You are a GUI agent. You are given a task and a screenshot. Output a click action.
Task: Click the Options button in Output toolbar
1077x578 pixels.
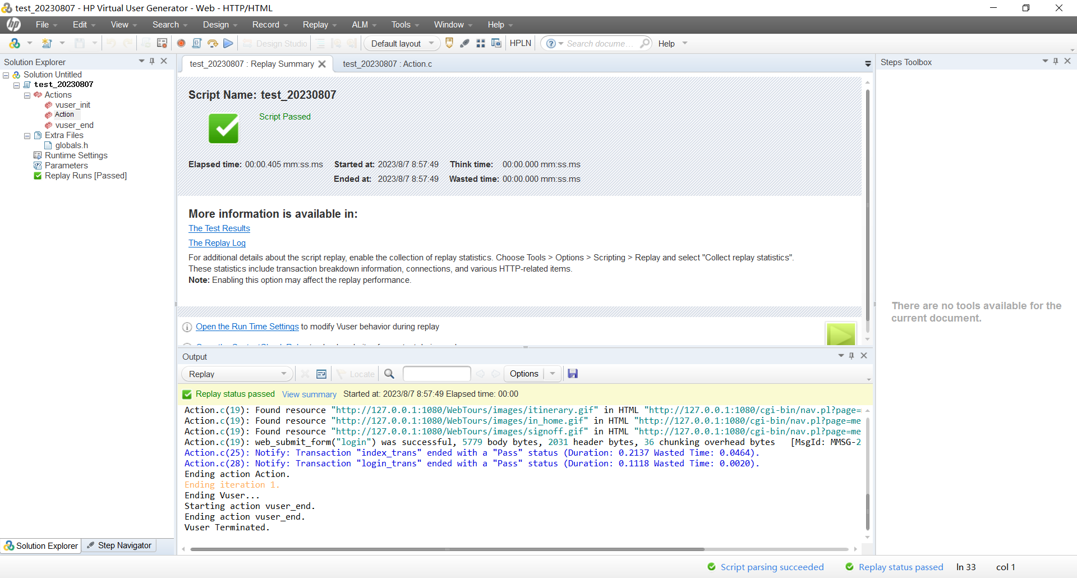point(524,374)
